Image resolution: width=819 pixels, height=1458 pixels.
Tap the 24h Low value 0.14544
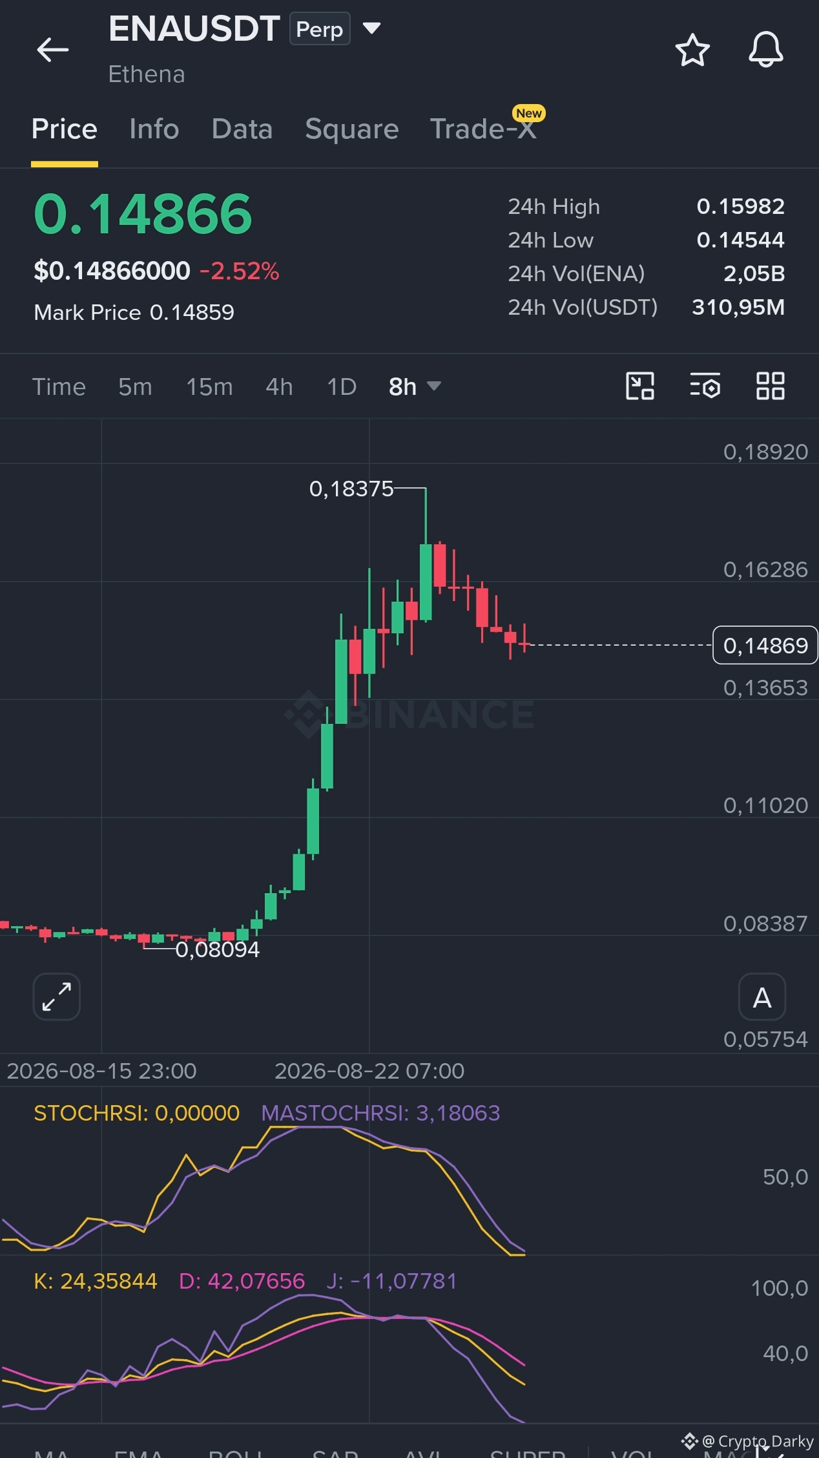pyautogui.click(x=740, y=240)
